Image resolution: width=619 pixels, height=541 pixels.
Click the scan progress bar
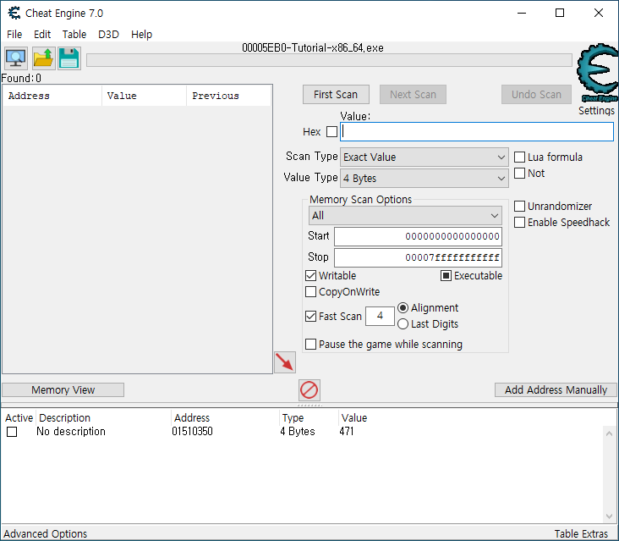pos(329,60)
